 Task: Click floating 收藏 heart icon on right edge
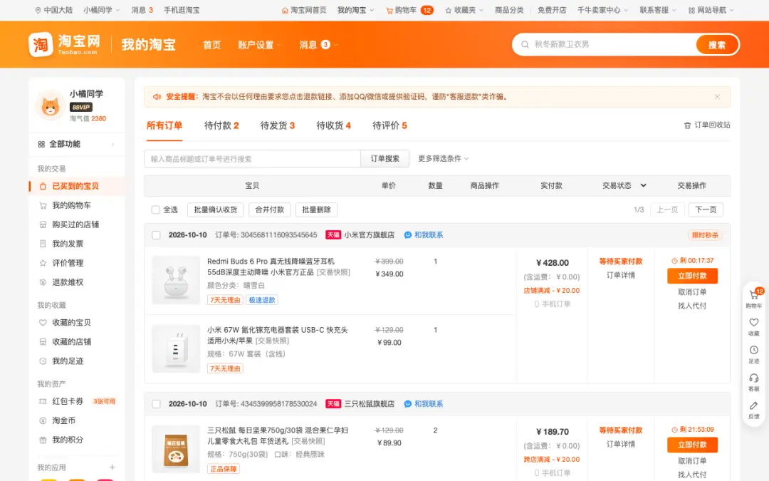point(754,323)
